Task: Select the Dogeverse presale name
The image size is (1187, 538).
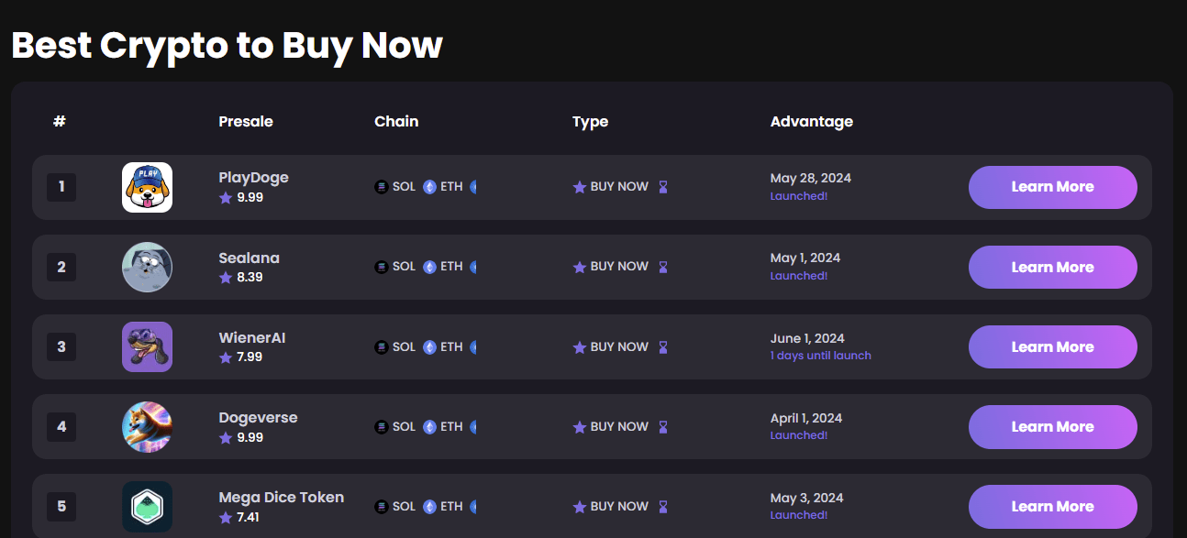Action: [x=259, y=418]
